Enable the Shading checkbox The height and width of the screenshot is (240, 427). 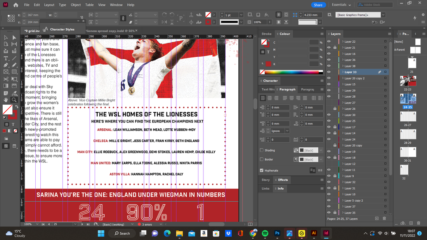tap(262, 150)
